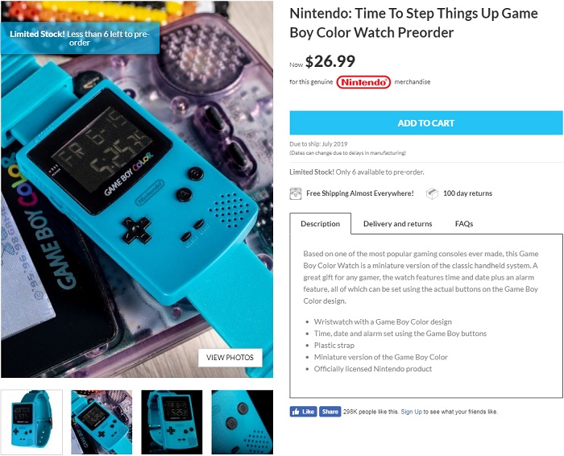Viewport: 564px width, 456px height.
Task: Select the third thumbnail on black background
Action: pos(172,422)
